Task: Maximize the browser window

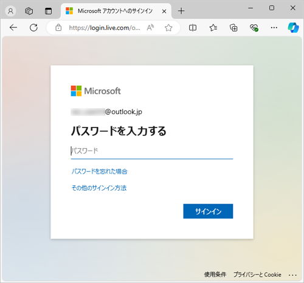Action: (x=272, y=8)
